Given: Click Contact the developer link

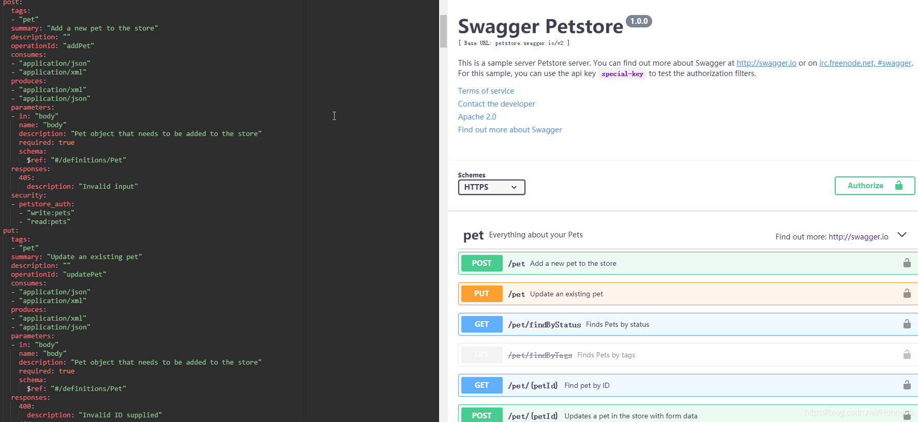Looking at the screenshot, I should 496,104.
